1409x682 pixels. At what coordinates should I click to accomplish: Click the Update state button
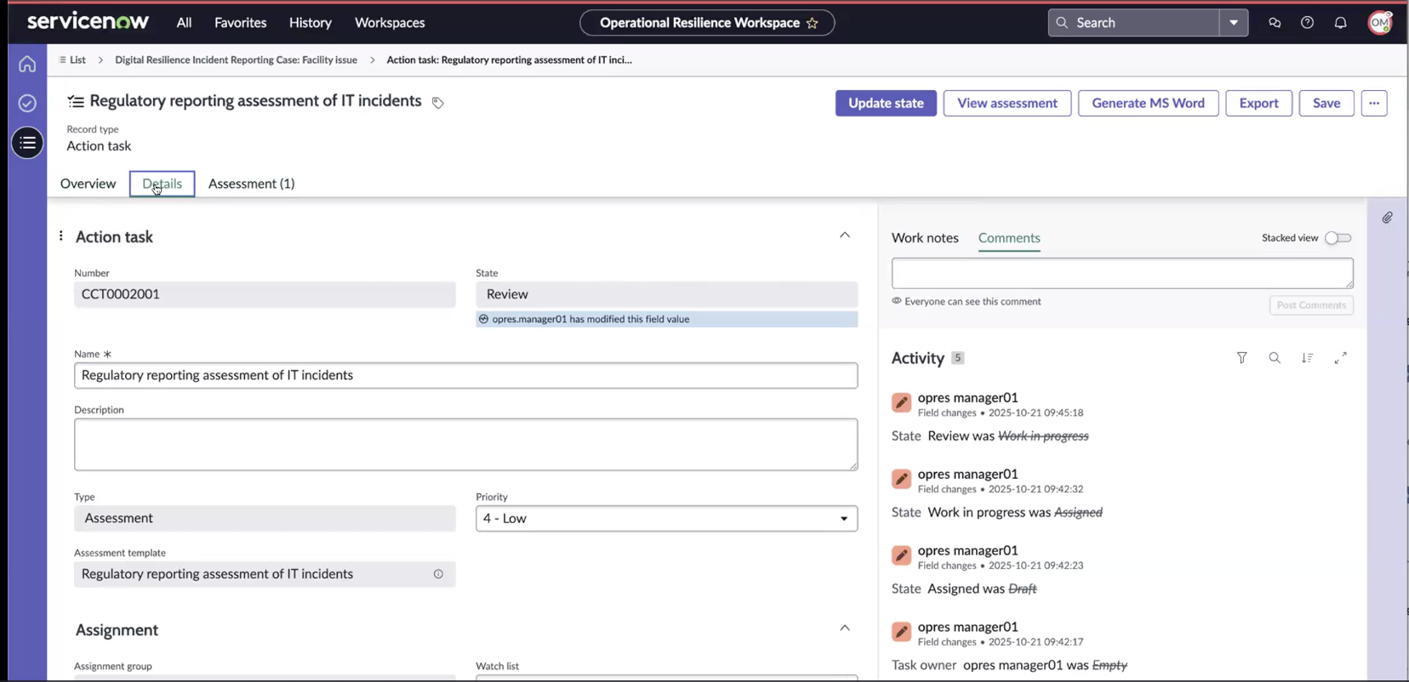point(886,103)
